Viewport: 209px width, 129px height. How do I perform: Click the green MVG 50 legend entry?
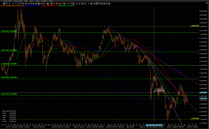coord(67,6)
